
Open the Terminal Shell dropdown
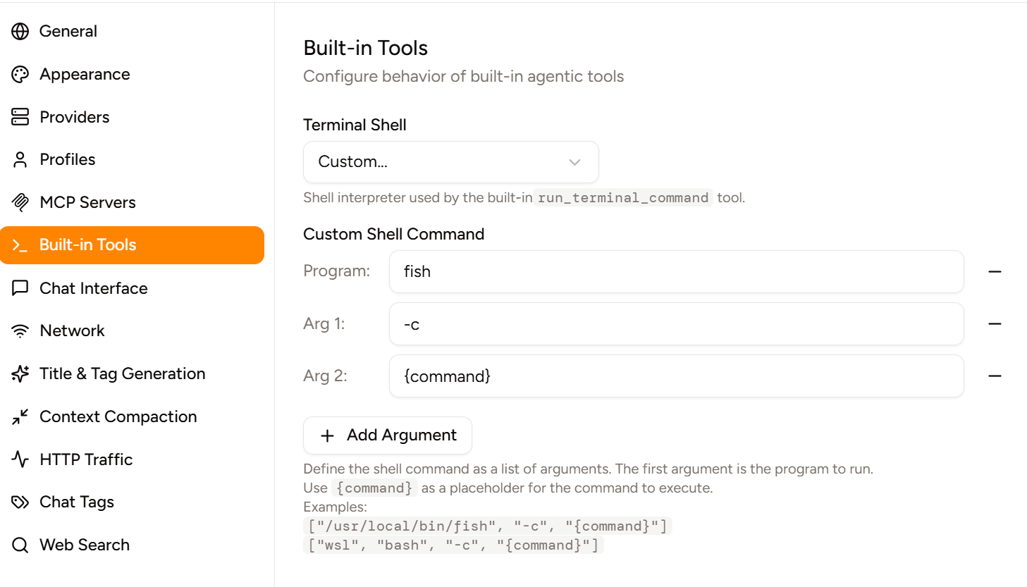click(450, 162)
